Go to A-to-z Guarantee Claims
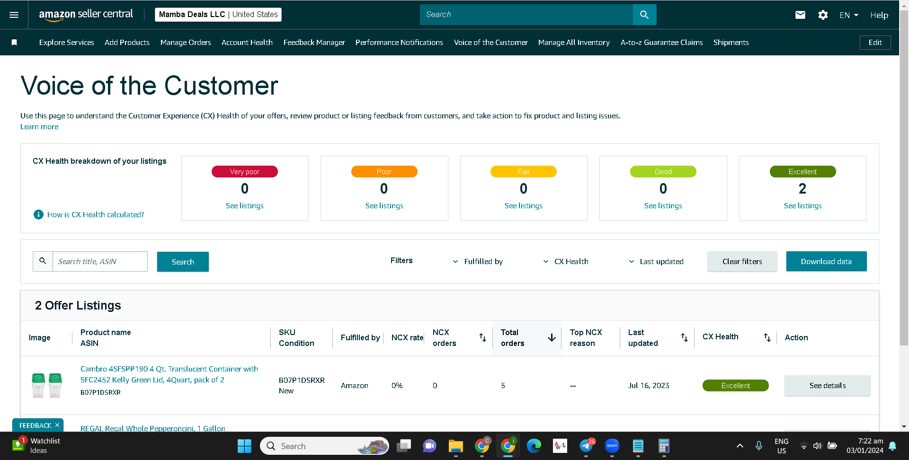The height and width of the screenshot is (460, 909). 661,43
